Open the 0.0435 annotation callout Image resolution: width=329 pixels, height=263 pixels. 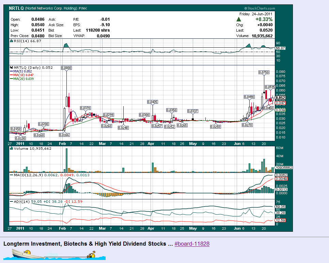tap(153, 101)
